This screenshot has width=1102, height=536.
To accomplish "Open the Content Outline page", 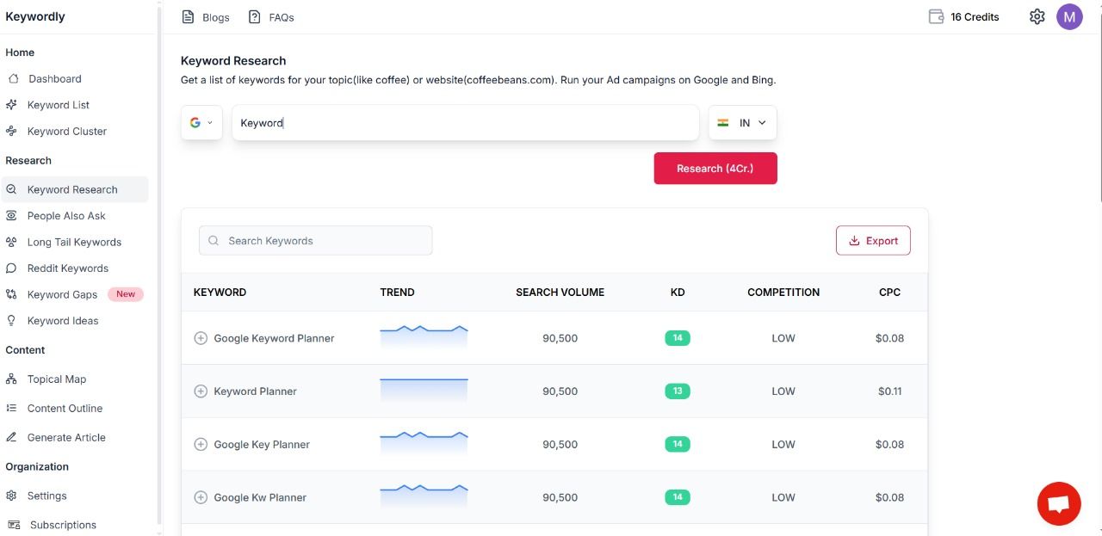I will tap(65, 409).
